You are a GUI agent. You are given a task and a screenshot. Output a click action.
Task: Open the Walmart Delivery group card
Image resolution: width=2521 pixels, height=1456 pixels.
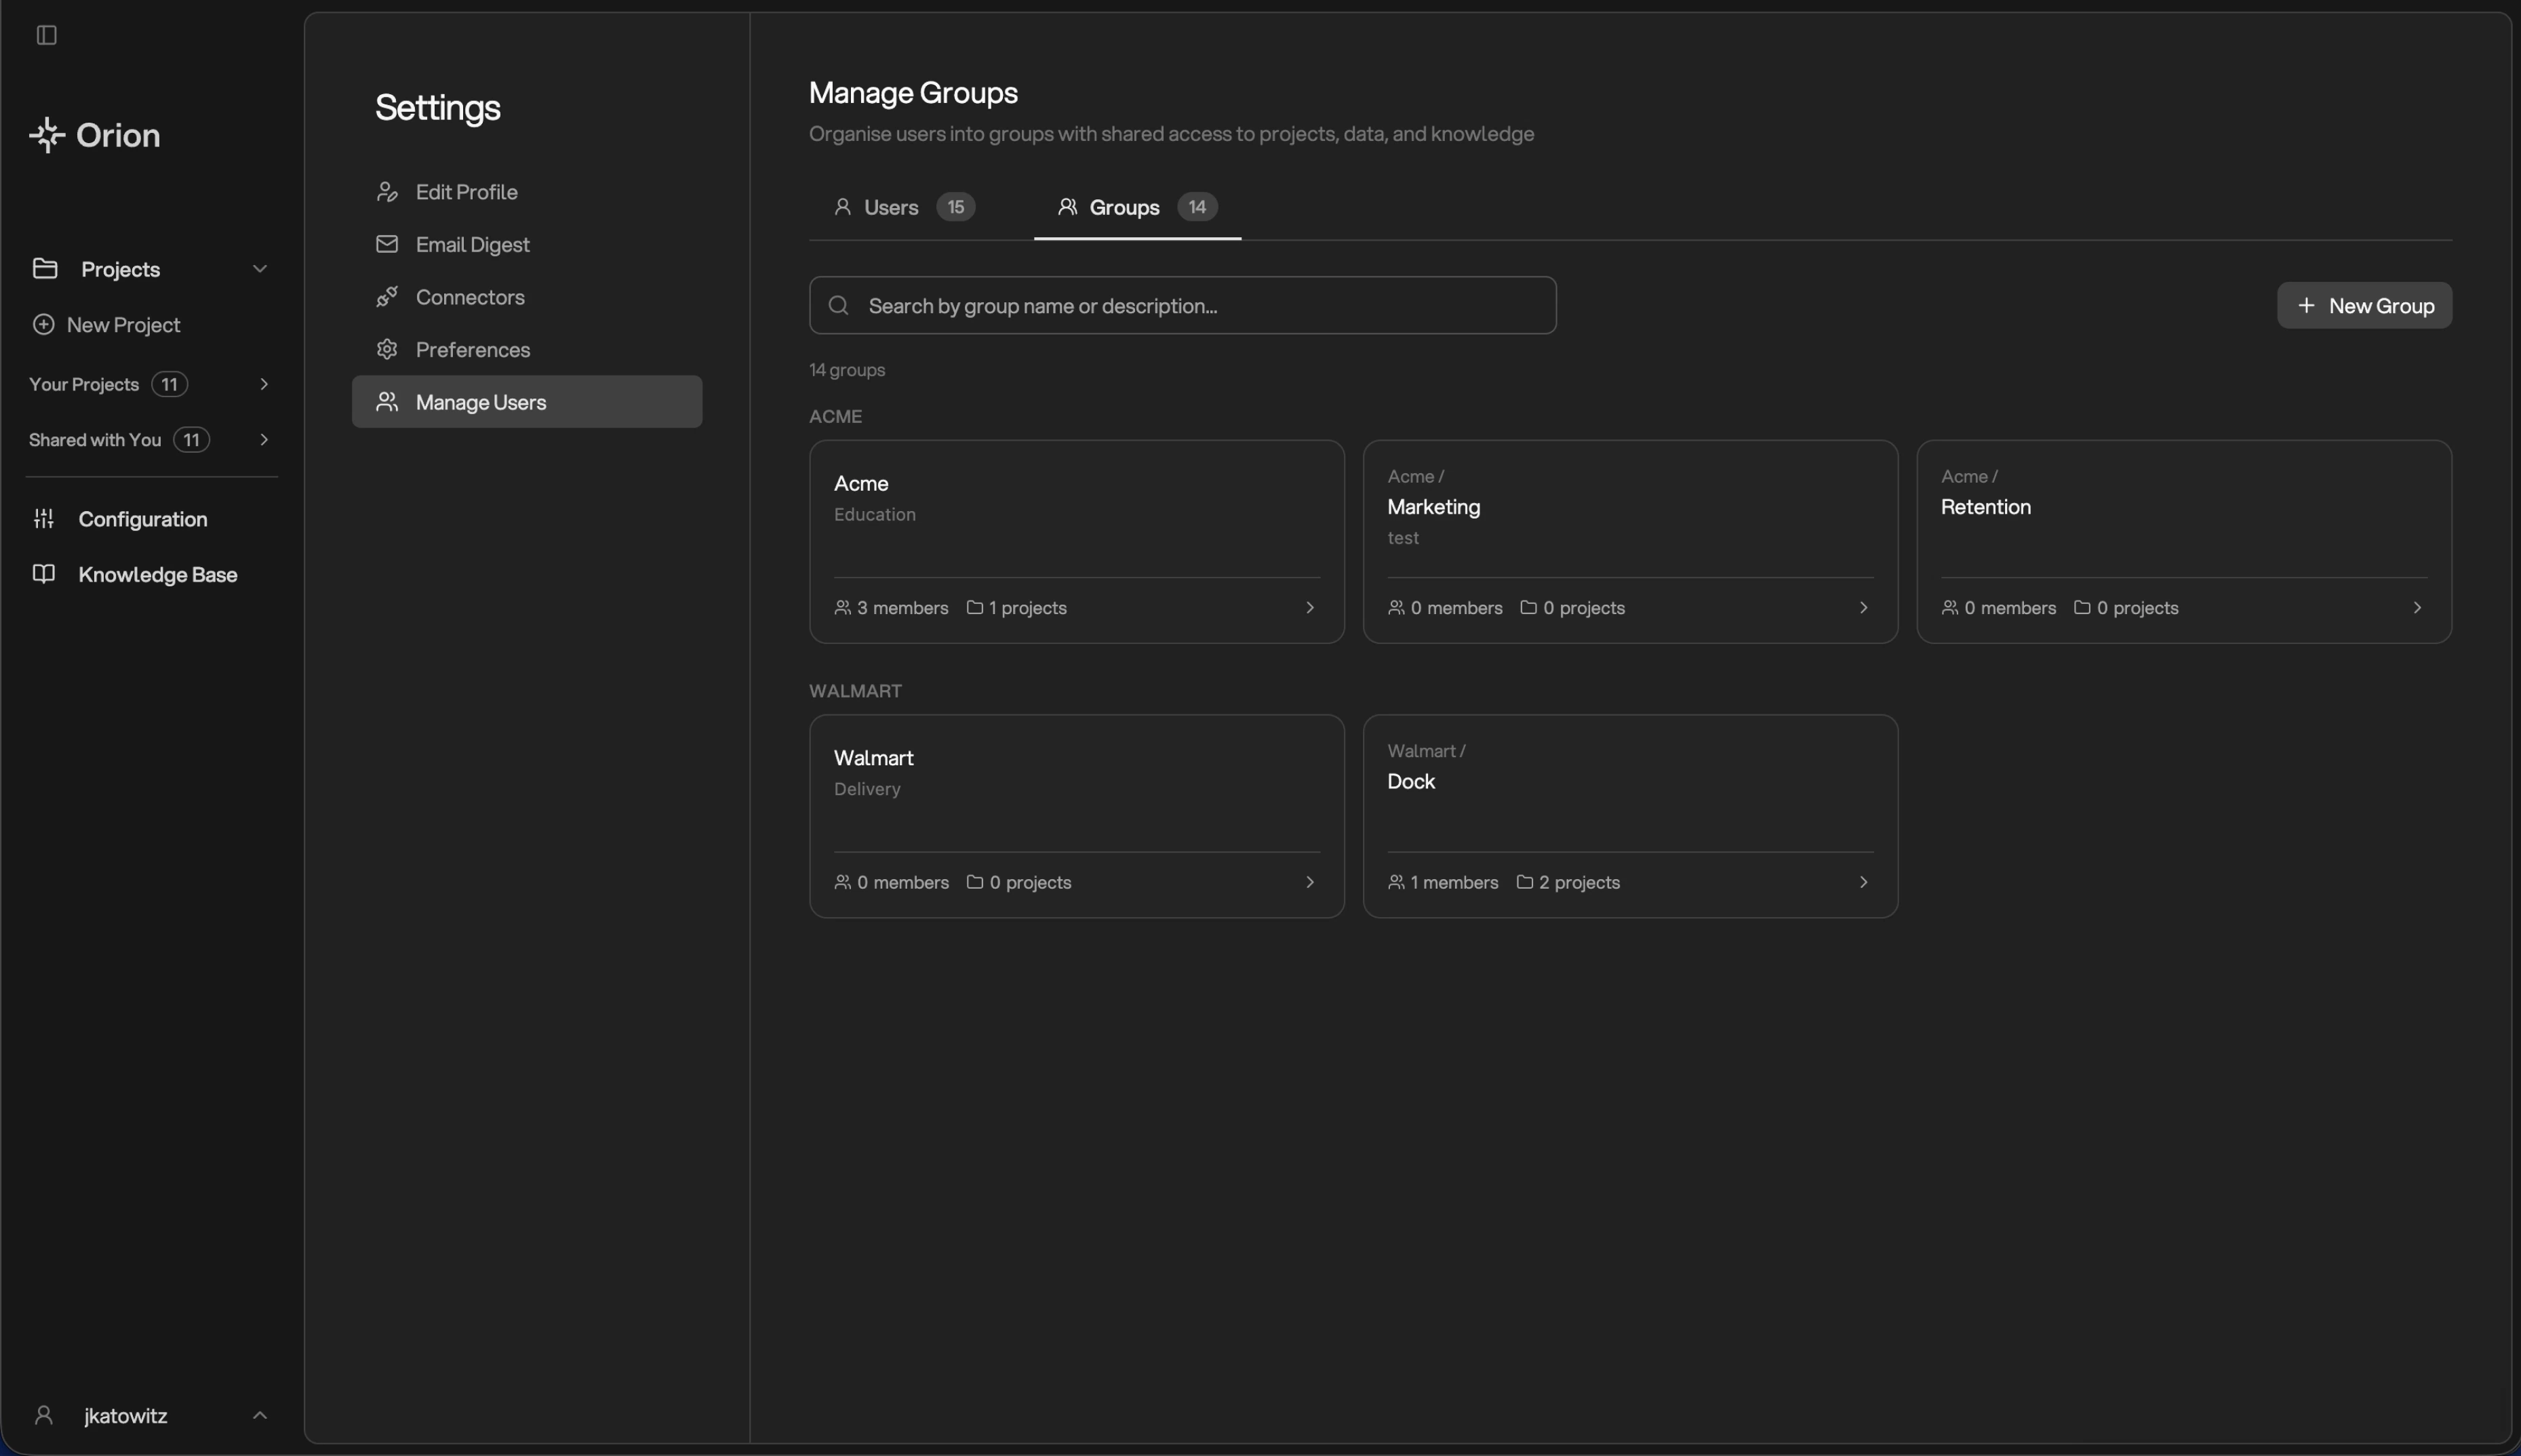pyautogui.click(x=1076, y=815)
